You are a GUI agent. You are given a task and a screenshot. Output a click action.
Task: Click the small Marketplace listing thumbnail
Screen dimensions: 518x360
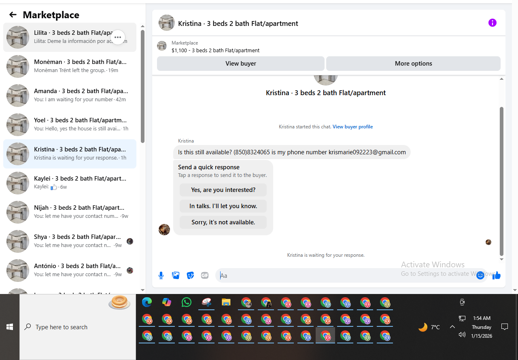pos(162,46)
